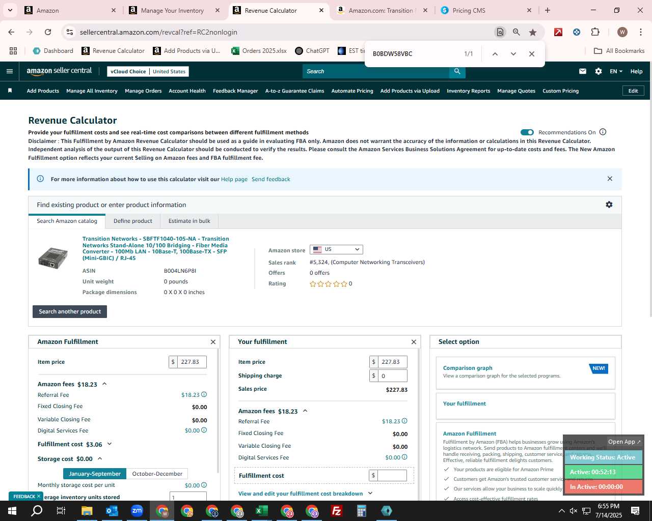
Task: Close the Your fulfillment panel
Action: coord(414,342)
